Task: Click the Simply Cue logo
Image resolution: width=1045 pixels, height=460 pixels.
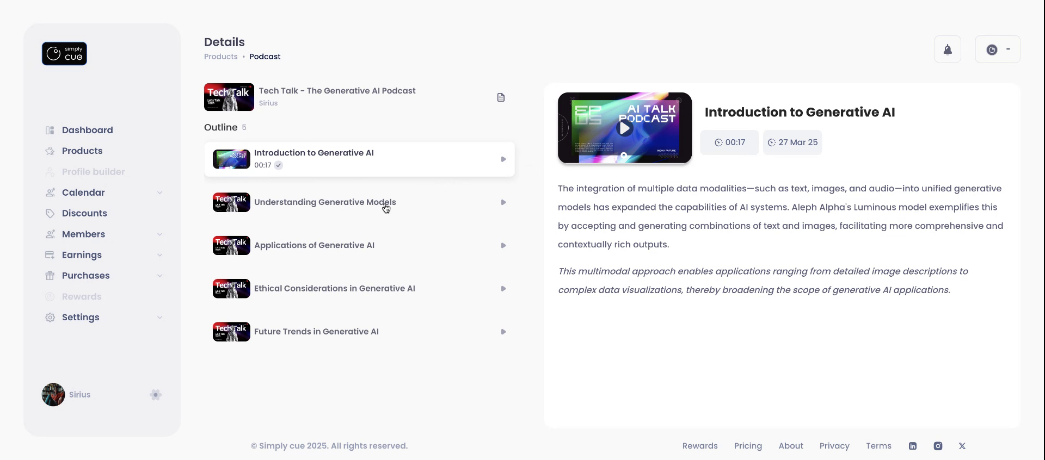Action: tap(64, 54)
